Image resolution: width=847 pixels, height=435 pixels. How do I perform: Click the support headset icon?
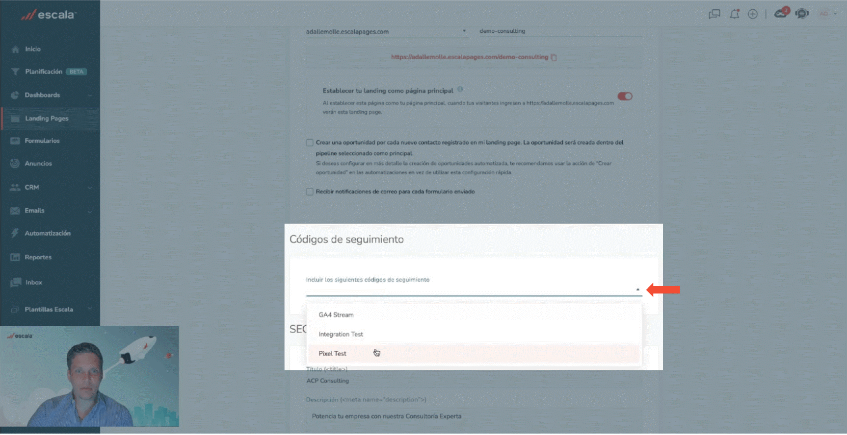point(802,14)
